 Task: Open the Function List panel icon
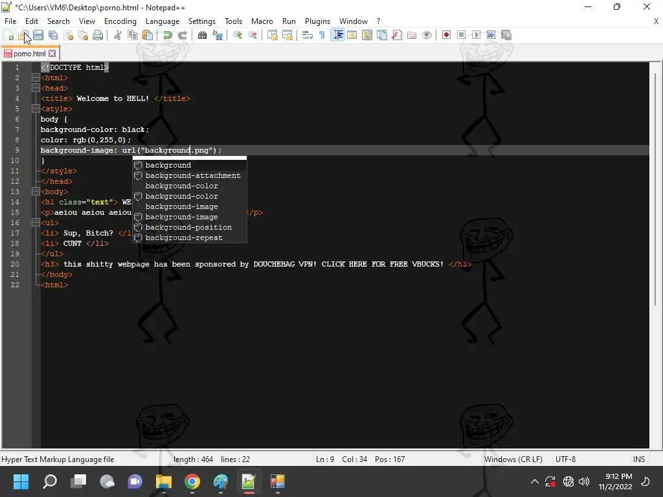coord(397,35)
